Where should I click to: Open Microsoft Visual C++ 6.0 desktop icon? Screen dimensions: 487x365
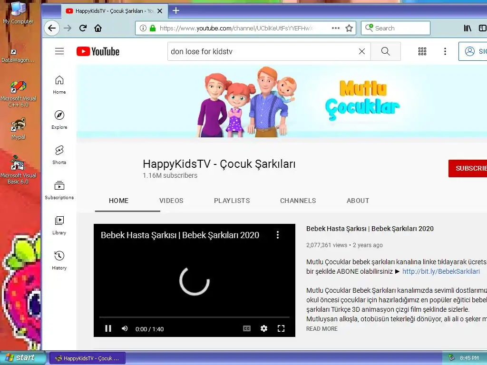[x=18, y=94]
